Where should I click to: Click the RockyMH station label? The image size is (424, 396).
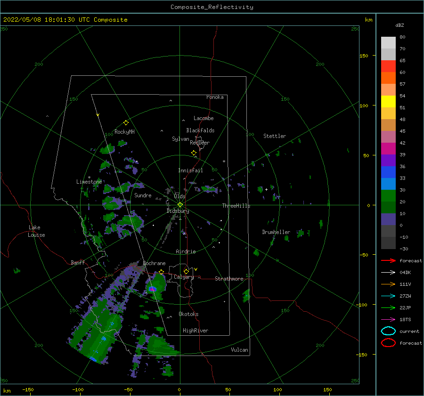click(124, 132)
